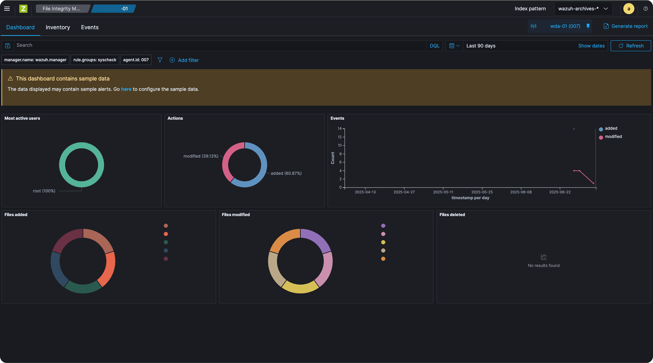Switch to the Inventory tab

(58, 27)
